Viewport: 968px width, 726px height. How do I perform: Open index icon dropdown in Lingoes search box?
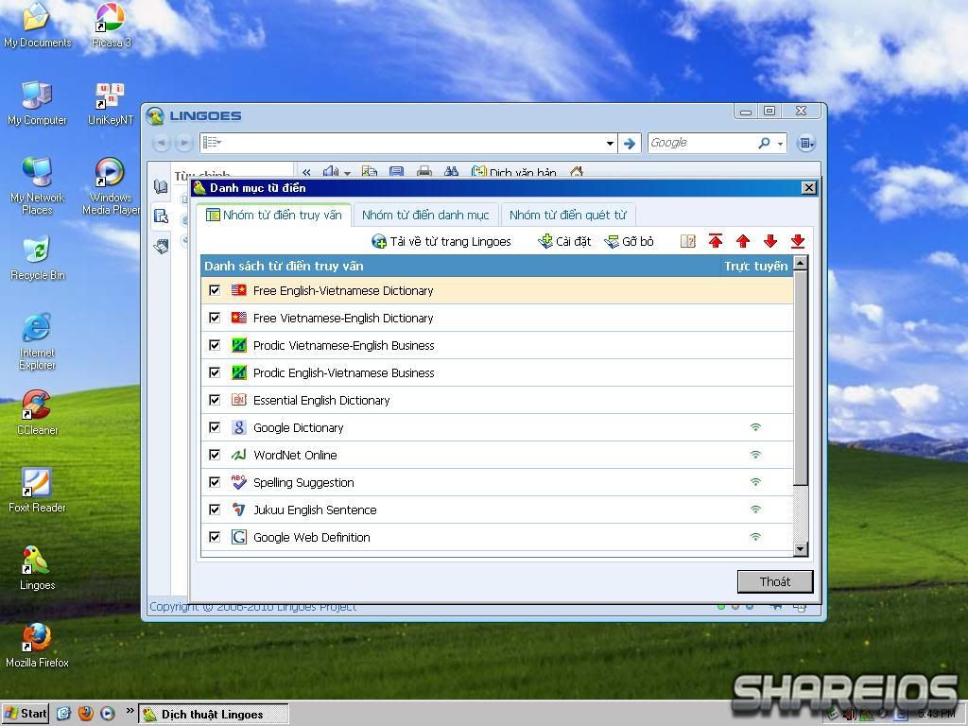pos(212,143)
